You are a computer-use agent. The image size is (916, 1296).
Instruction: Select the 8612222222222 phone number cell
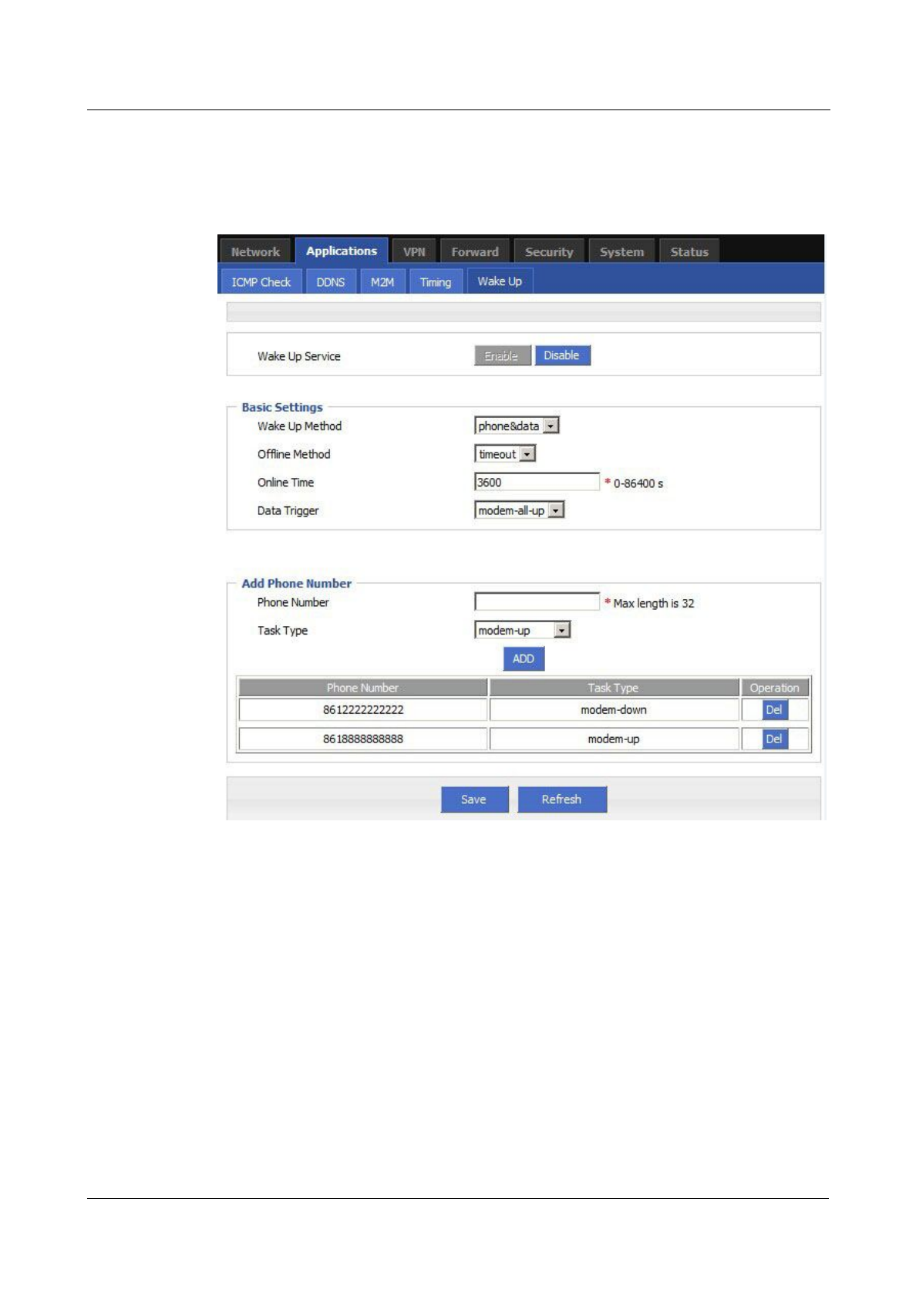(x=363, y=709)
